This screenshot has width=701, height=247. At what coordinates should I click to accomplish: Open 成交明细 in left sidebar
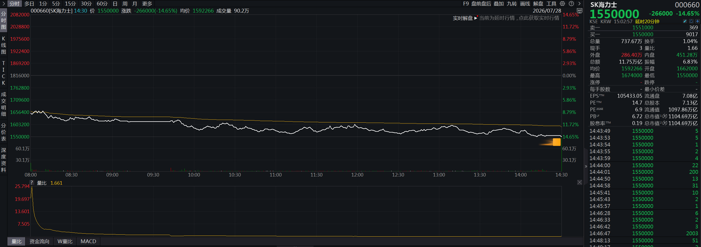tap(4, 104)
